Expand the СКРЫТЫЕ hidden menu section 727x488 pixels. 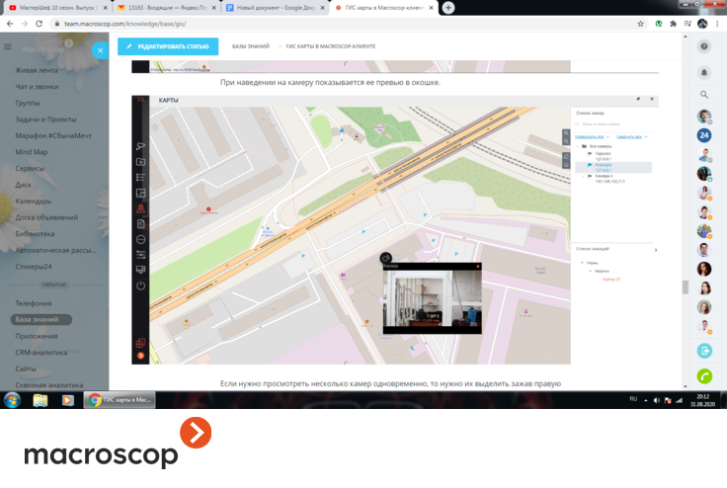[54, 285]
